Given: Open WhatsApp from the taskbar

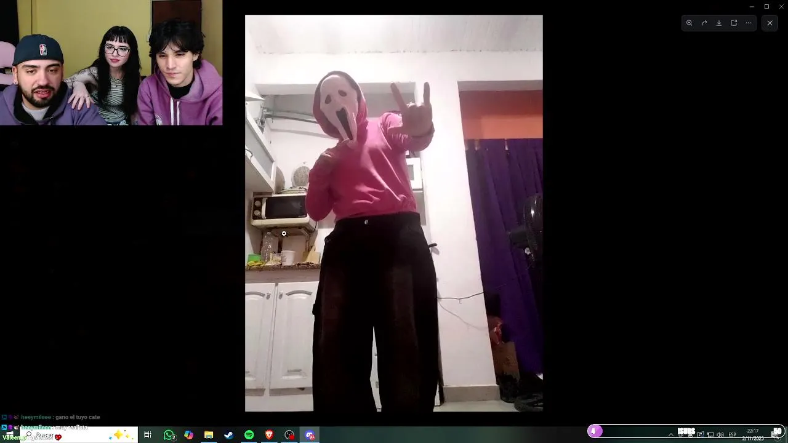Looking at the screenshot, I should (x=169, y=435).
